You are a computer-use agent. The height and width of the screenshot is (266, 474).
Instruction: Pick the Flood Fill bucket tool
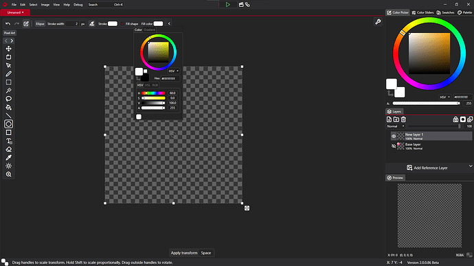(x=8, y=108)
